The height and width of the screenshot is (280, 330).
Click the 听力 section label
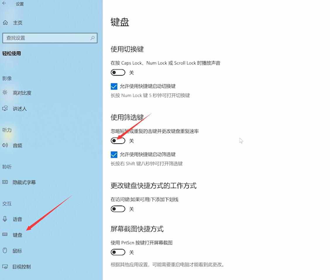(x=7, y=130)
